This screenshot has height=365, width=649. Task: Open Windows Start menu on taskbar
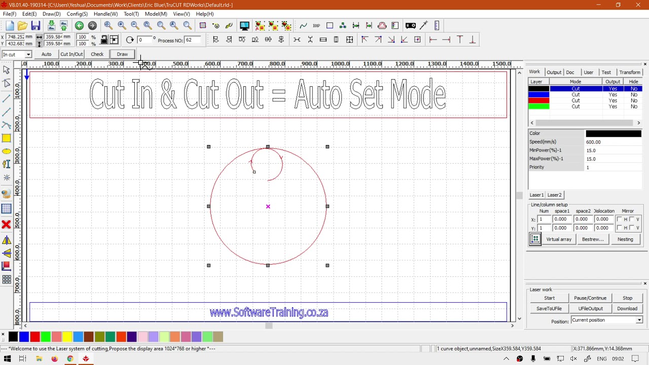click(7, 359)
